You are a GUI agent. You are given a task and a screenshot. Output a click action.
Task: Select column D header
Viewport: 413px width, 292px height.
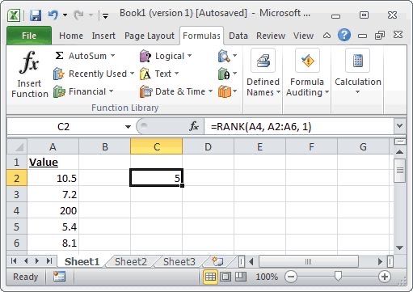[x=208, y=146]
